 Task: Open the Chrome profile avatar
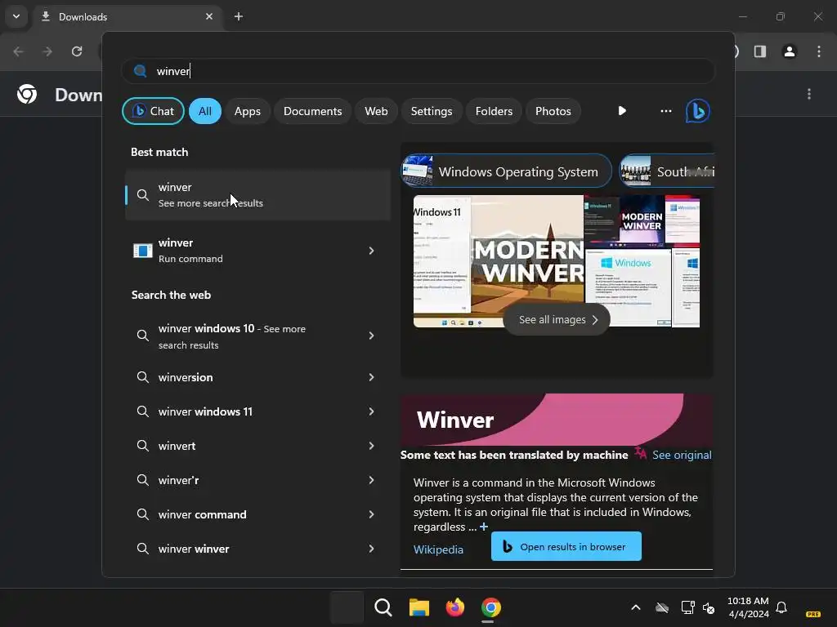[790, 51]
